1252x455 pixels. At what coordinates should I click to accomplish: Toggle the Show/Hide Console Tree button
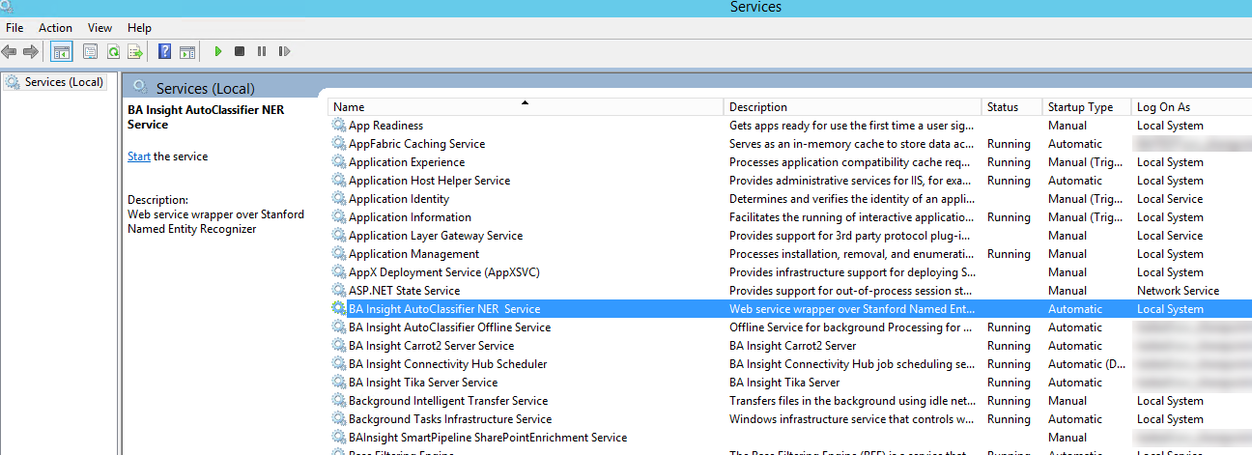pos(61,51)
